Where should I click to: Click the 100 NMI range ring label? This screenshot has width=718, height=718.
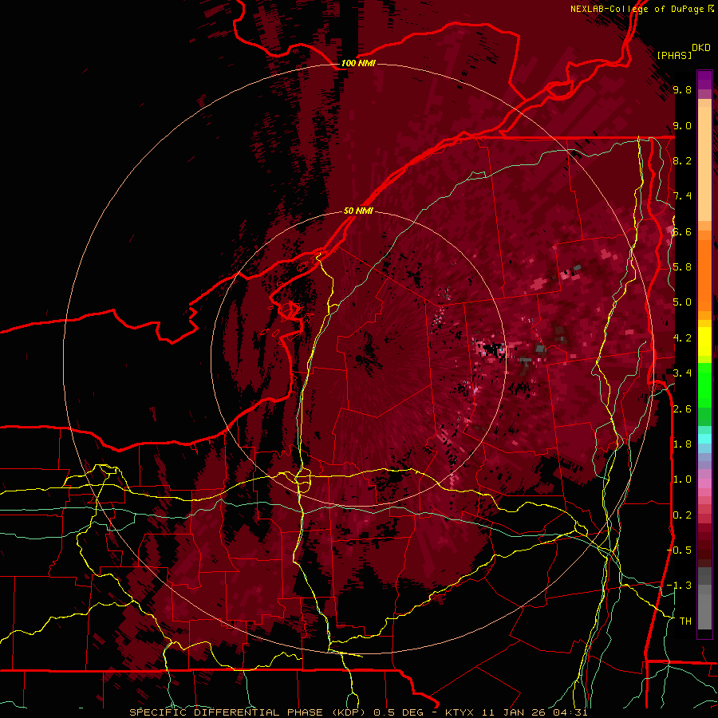click(x=358, y=63)
